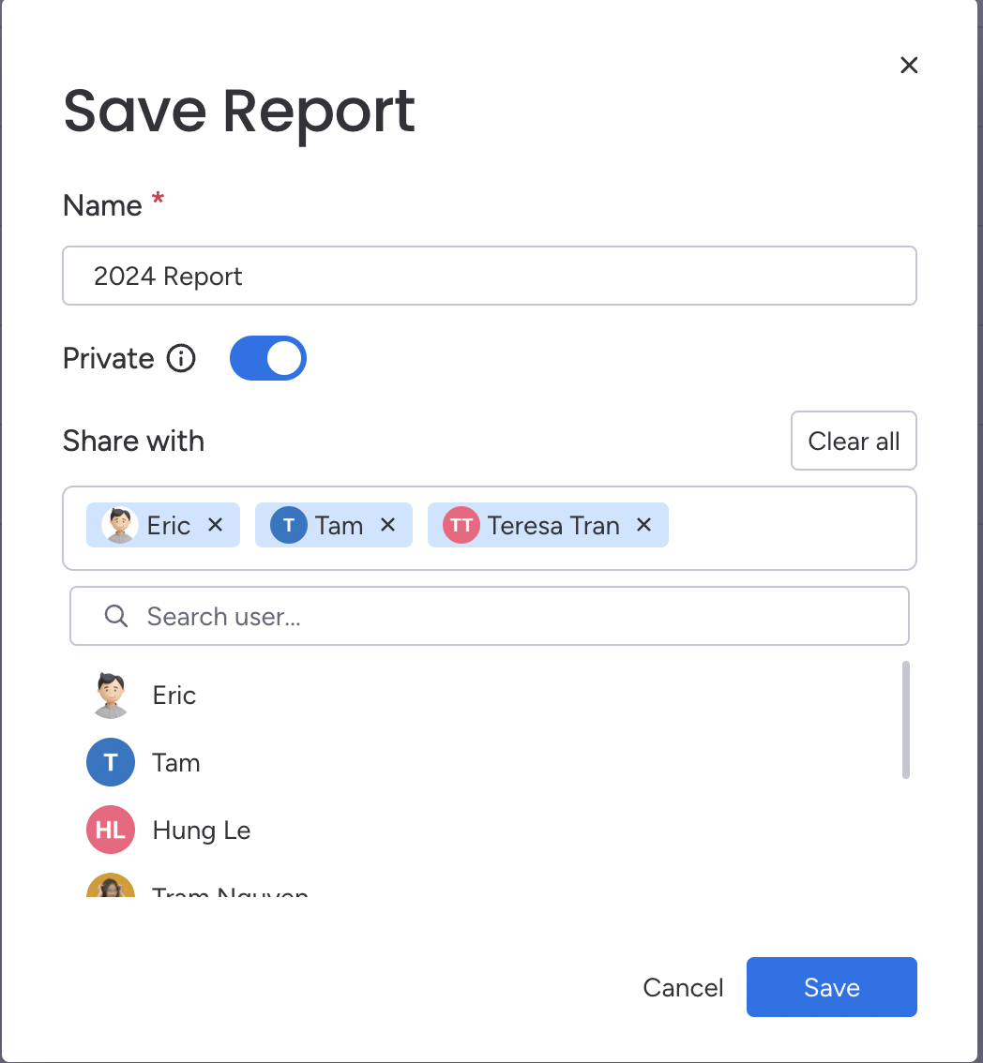Remove Teresa Tran chip via its X icon
This screenshot has height=1063, width=983.
click(x=643, y=525)
